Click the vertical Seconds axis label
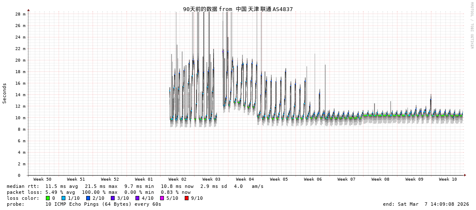The image size is (476, 210). [x=5, y=93]
